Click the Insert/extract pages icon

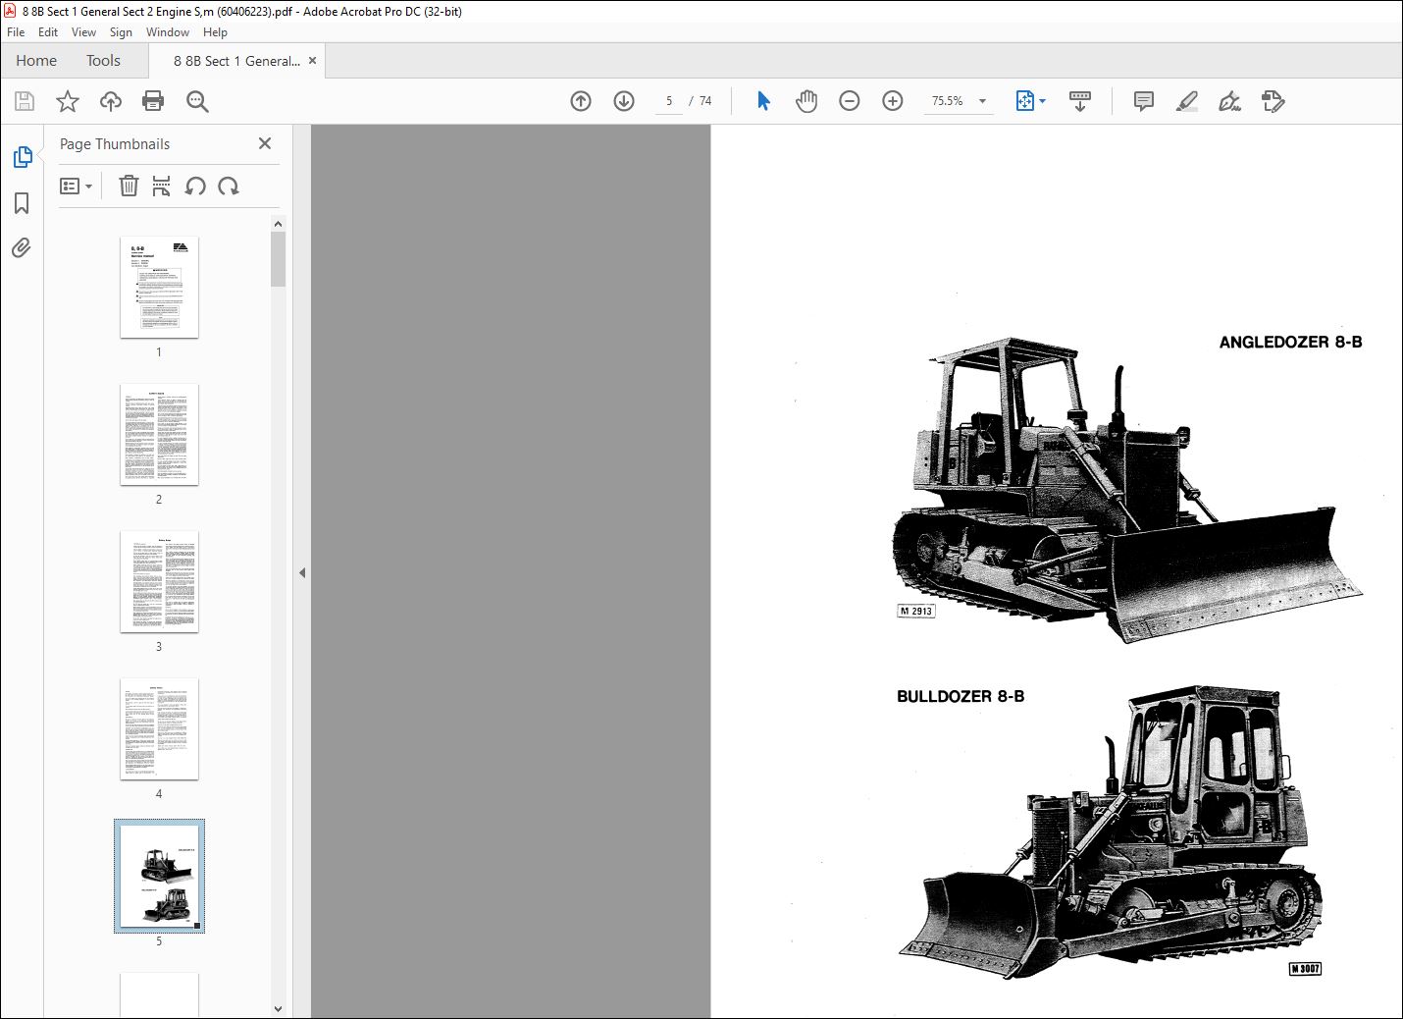pyautogui.click(x=162, y=186)
